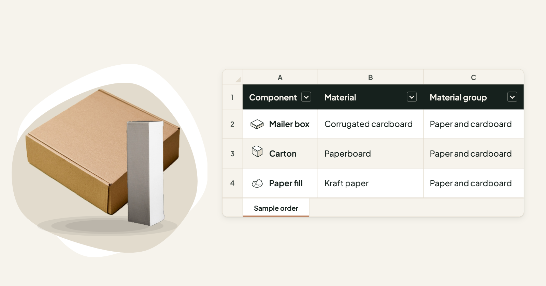Select the Paperboard cell
Image resolution: width=546 pixels, height=286 pixels.
tap(371, 154)
